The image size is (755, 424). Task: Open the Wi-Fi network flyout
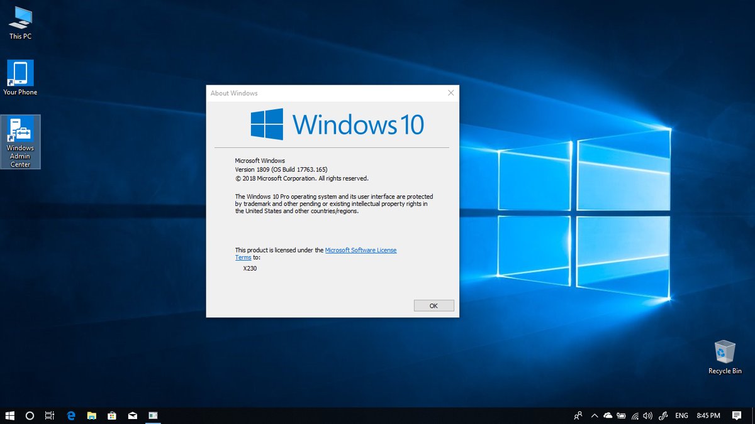click(635, 416)
